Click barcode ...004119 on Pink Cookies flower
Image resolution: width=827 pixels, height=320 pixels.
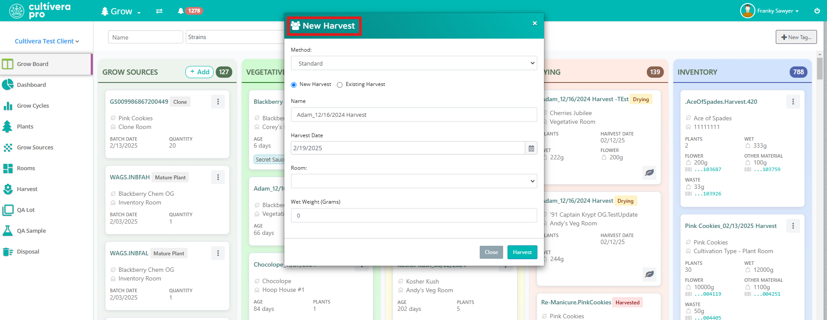tap(703, 294)
